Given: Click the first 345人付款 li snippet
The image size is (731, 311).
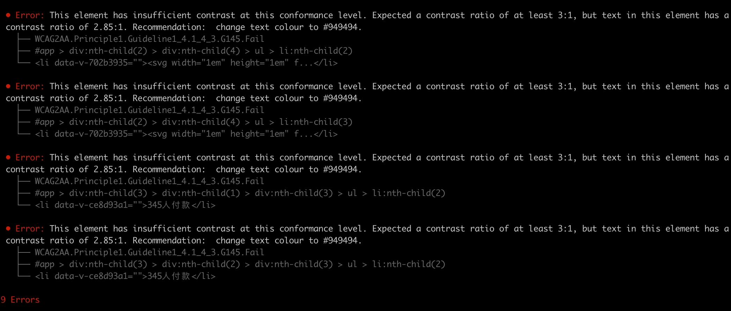Looking at the screenshot, I should pos(125,205).
